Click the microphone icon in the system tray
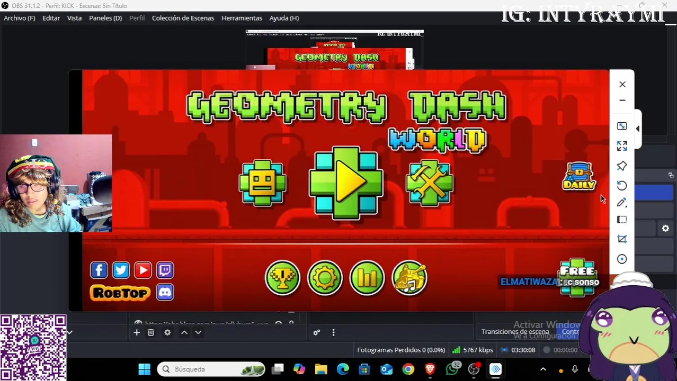This screenshot has width=677, height=381. pyautogui.click(x=575, y=369)
